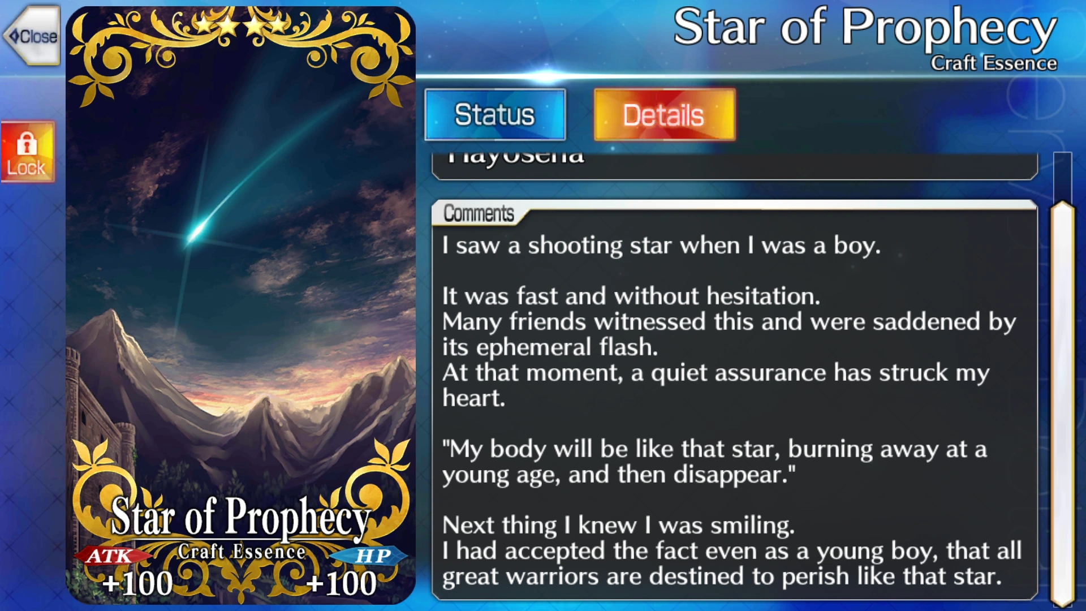Switch to the Status tab
This screenshot has height=611, width=1086.
495,115
